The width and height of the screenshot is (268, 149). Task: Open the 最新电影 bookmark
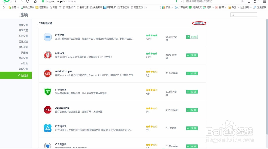coord(110,7)
